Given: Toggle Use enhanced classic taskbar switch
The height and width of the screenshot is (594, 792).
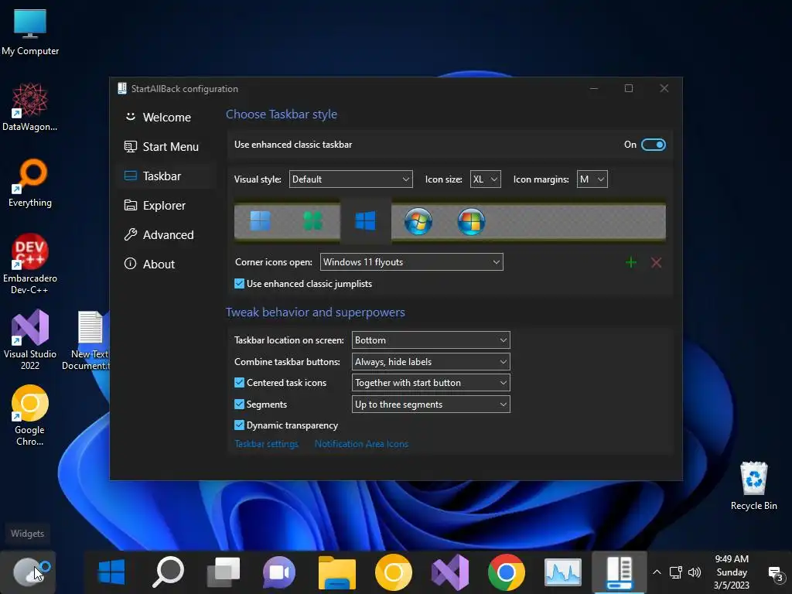Looking at the screenshot, I should point(653,145).
